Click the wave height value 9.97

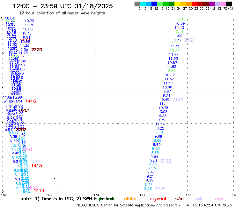[x=167, y=91]
